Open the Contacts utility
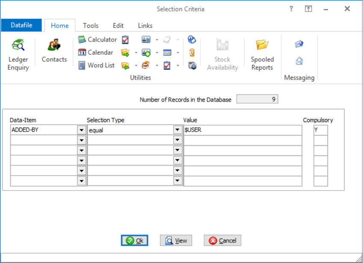The image size is (363, 263). tap(54, 51)
